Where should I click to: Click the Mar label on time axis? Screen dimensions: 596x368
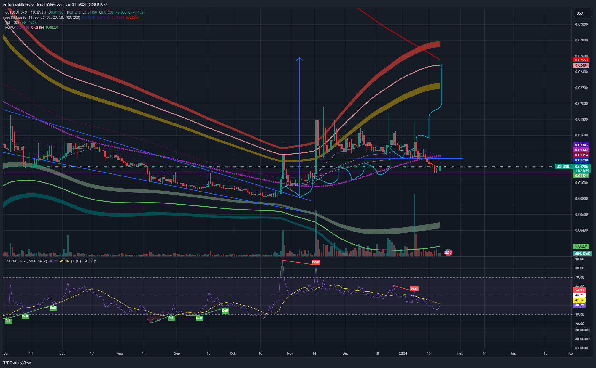(514, 353)
